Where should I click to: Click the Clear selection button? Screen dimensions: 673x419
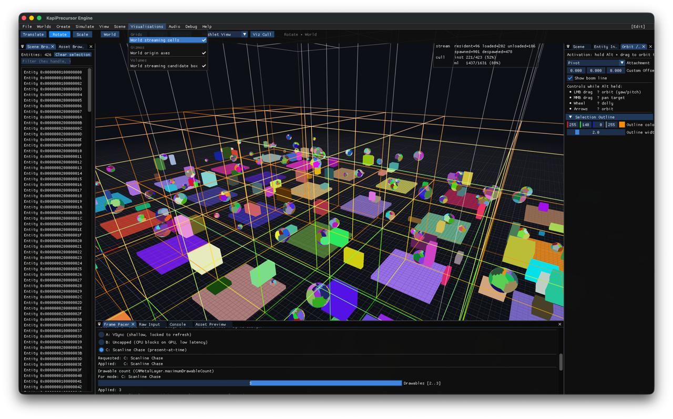pos(73,55)
